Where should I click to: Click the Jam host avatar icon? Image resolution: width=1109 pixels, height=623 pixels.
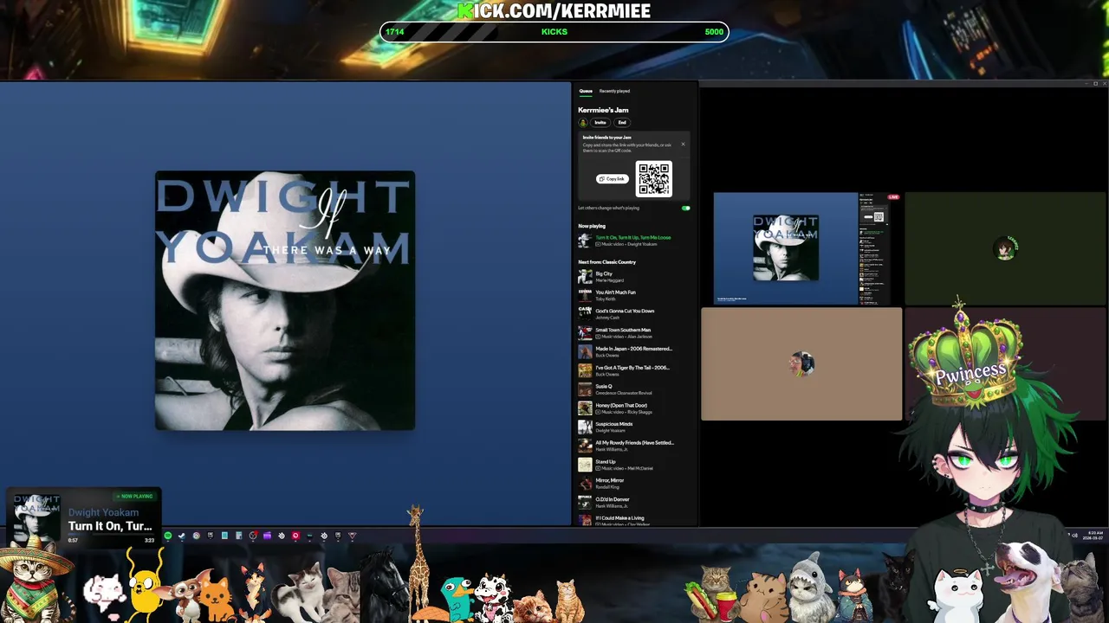coord(583,122)
